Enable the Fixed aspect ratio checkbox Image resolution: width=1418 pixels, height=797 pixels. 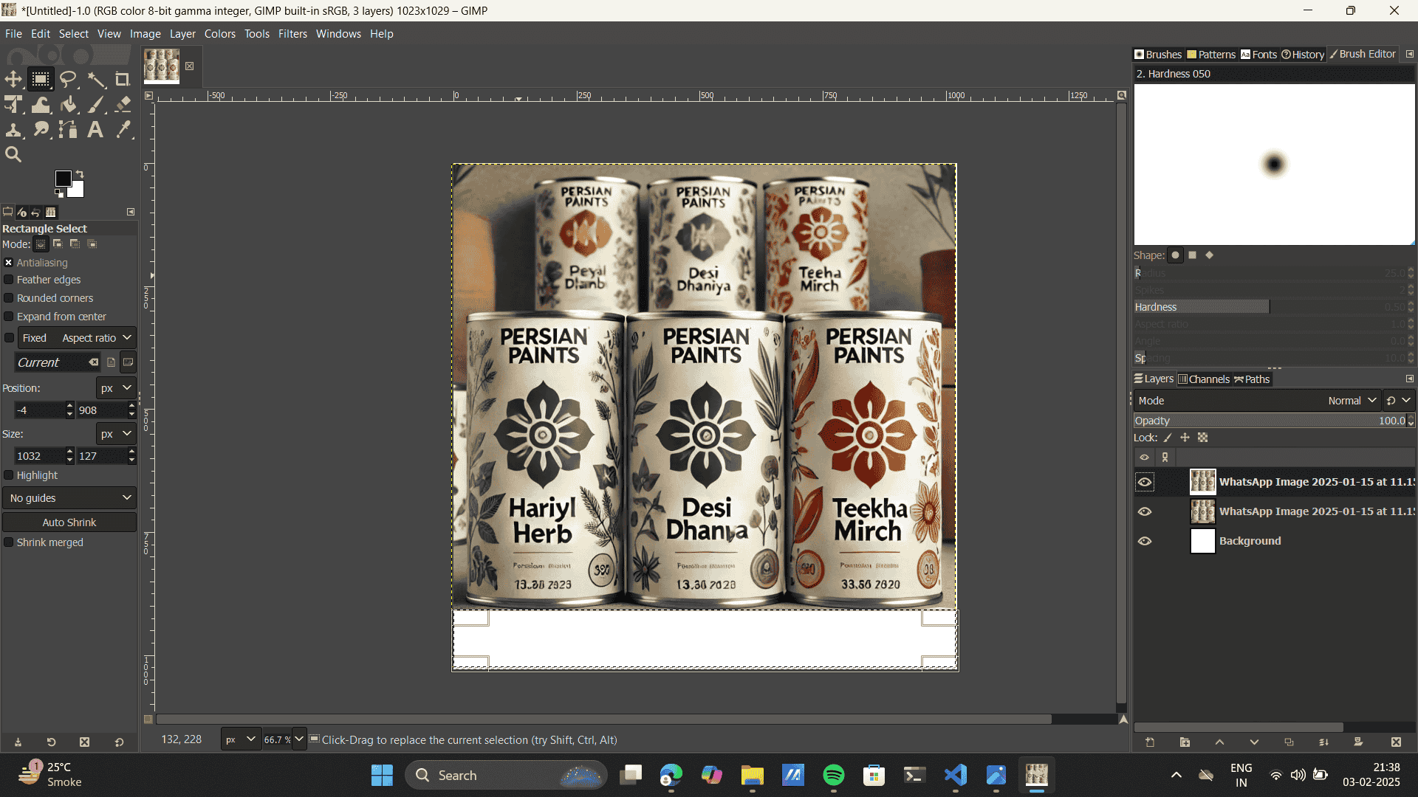9,338
